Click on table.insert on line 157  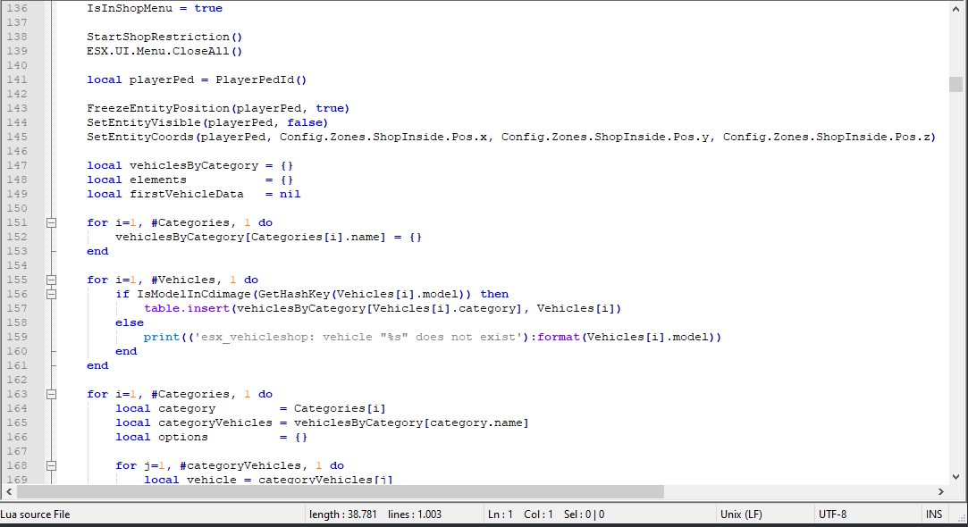187,308
